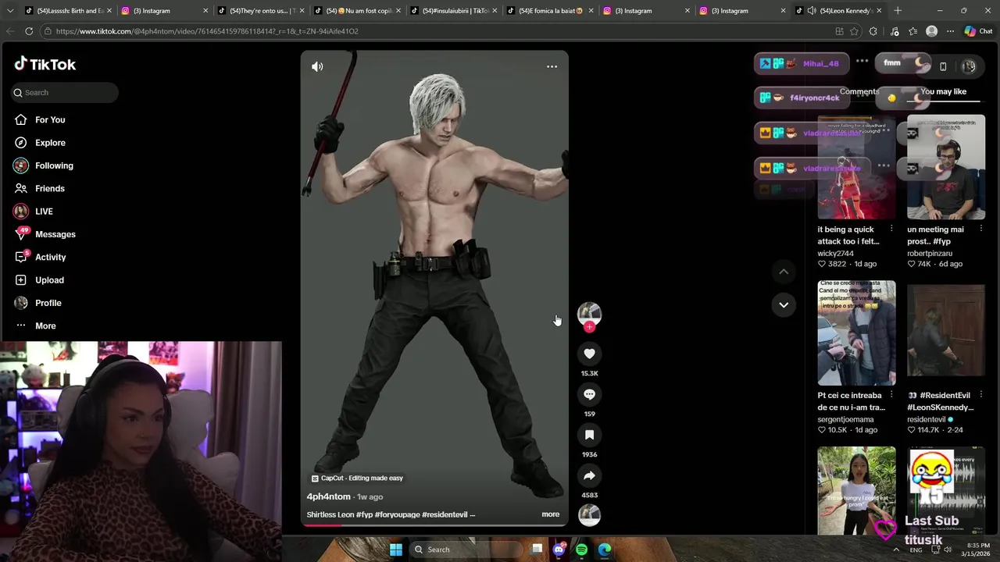The image size is (1000, 562).
Task: Open comments via the speech bubble icon
Action: pos(589,394)
